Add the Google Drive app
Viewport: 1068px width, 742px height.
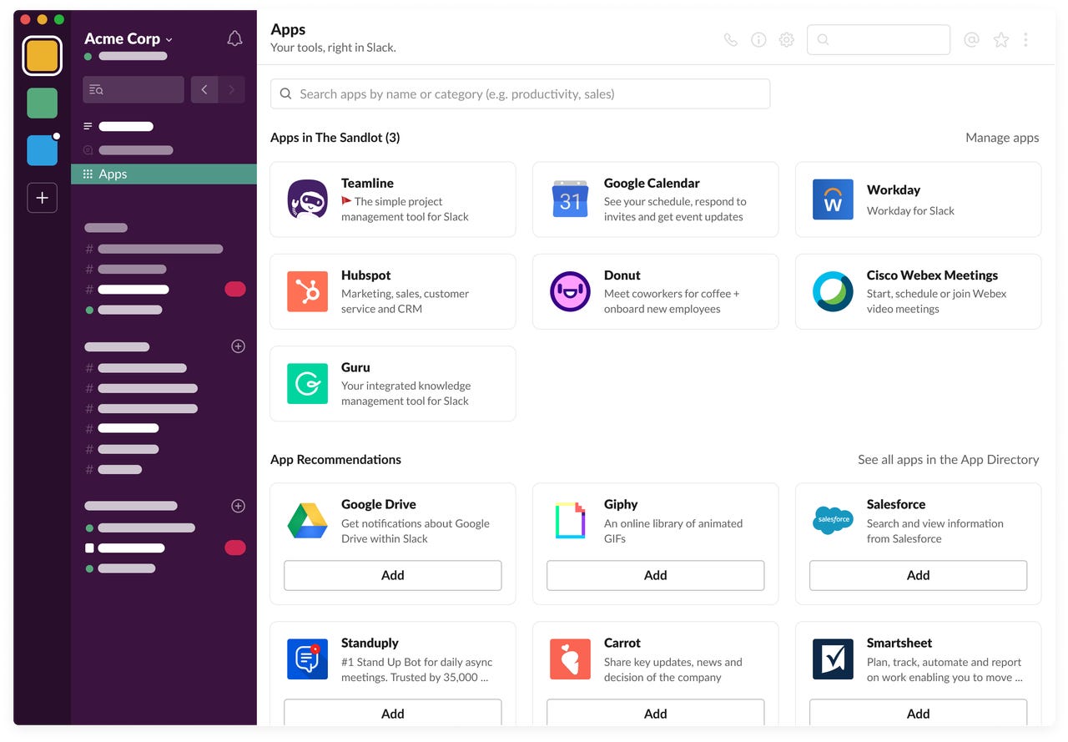[393, 575]
